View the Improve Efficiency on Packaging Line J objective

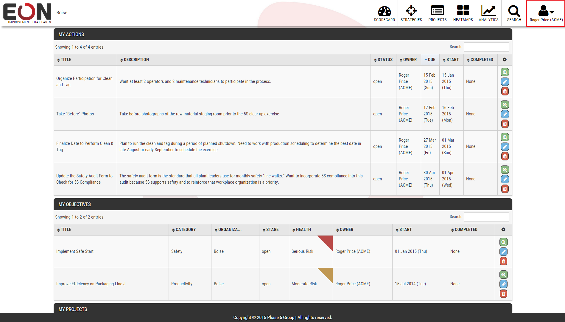coord(503,275)
